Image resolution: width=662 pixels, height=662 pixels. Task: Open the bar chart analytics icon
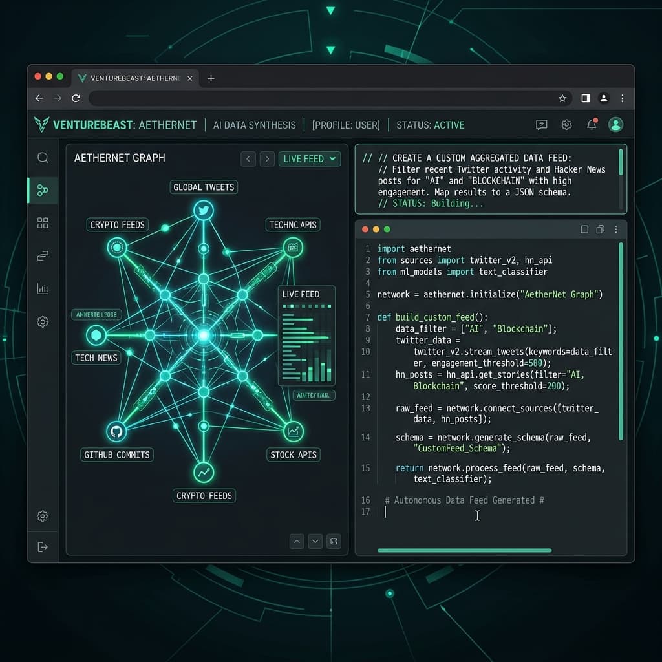43,289
